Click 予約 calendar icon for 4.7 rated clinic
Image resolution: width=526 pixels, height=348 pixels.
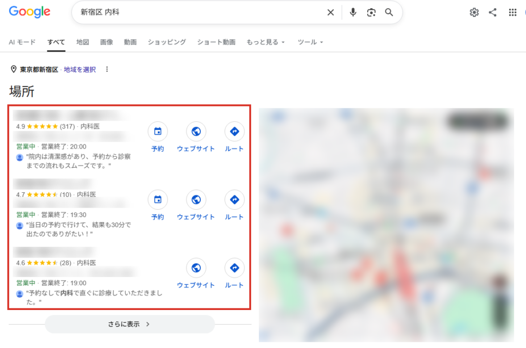coord(158,199)
